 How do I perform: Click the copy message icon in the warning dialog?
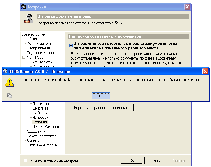[9, 96]
